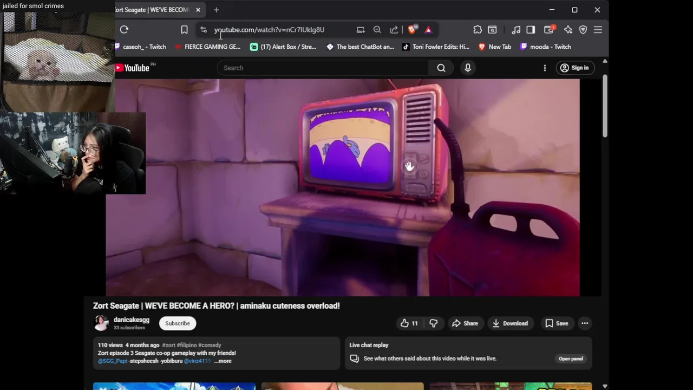Click the video player area
This screenshot has width=693, height=390.
tap(343, 187)
